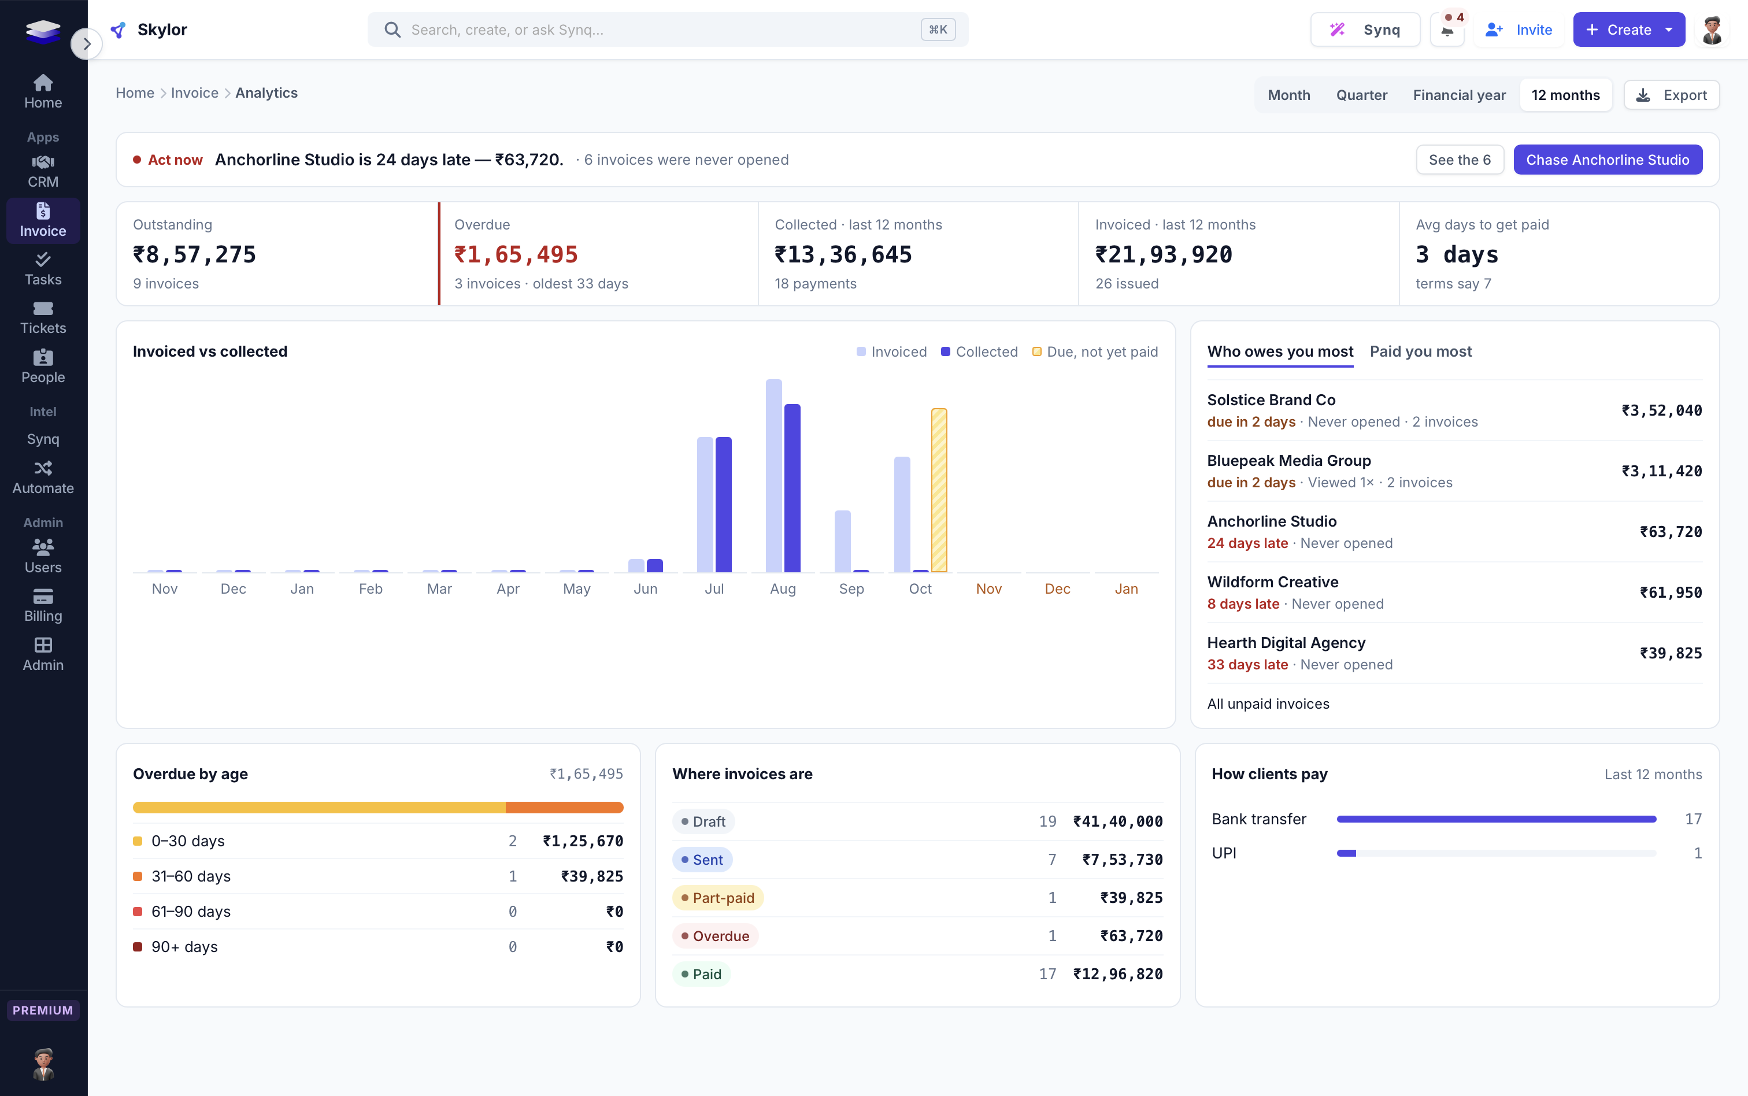1748x1096 pixels.
Task: Open Hearth Digital Agency row
Action: (1454, 653)
